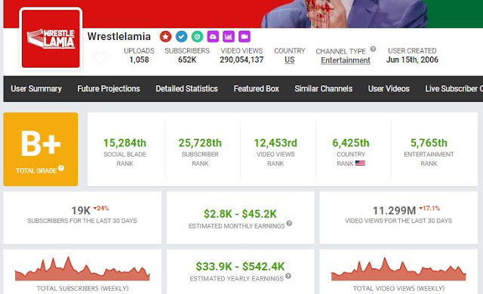This screenshot has height=294, width=483.
Task: Click the purple cloud upload icon
Action: click(213, 37)
